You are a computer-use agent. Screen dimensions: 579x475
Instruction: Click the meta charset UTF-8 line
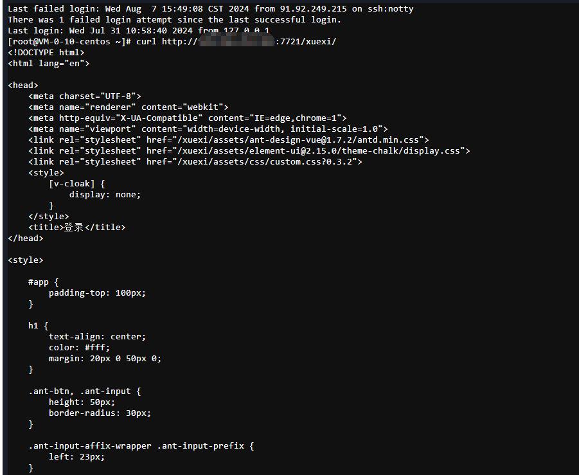point(85,96)
